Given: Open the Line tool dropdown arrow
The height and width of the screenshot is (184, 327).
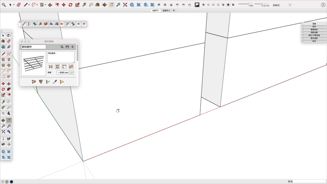Looking at the screenshot, I should point(29,5).
